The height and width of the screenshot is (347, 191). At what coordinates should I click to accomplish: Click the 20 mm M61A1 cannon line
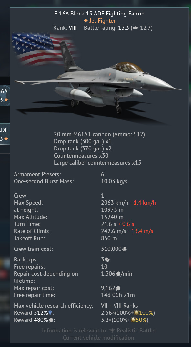99,134
